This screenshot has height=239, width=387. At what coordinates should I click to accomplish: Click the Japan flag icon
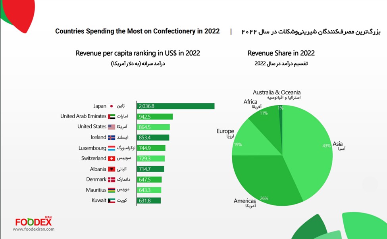click(x=112, y=106)
